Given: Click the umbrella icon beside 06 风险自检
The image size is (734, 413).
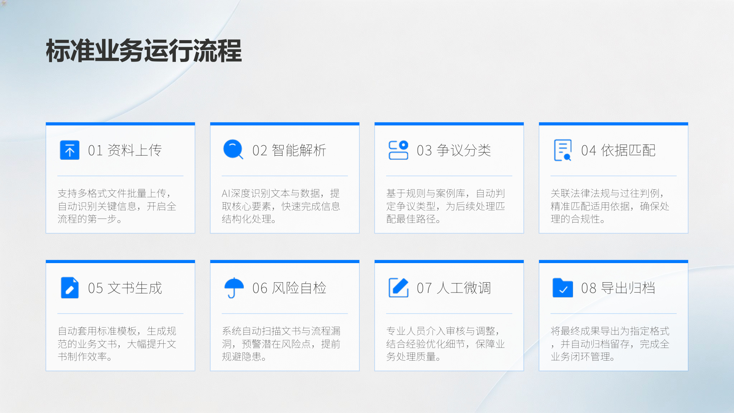Looking at the screenshot, I should point(234,288).
